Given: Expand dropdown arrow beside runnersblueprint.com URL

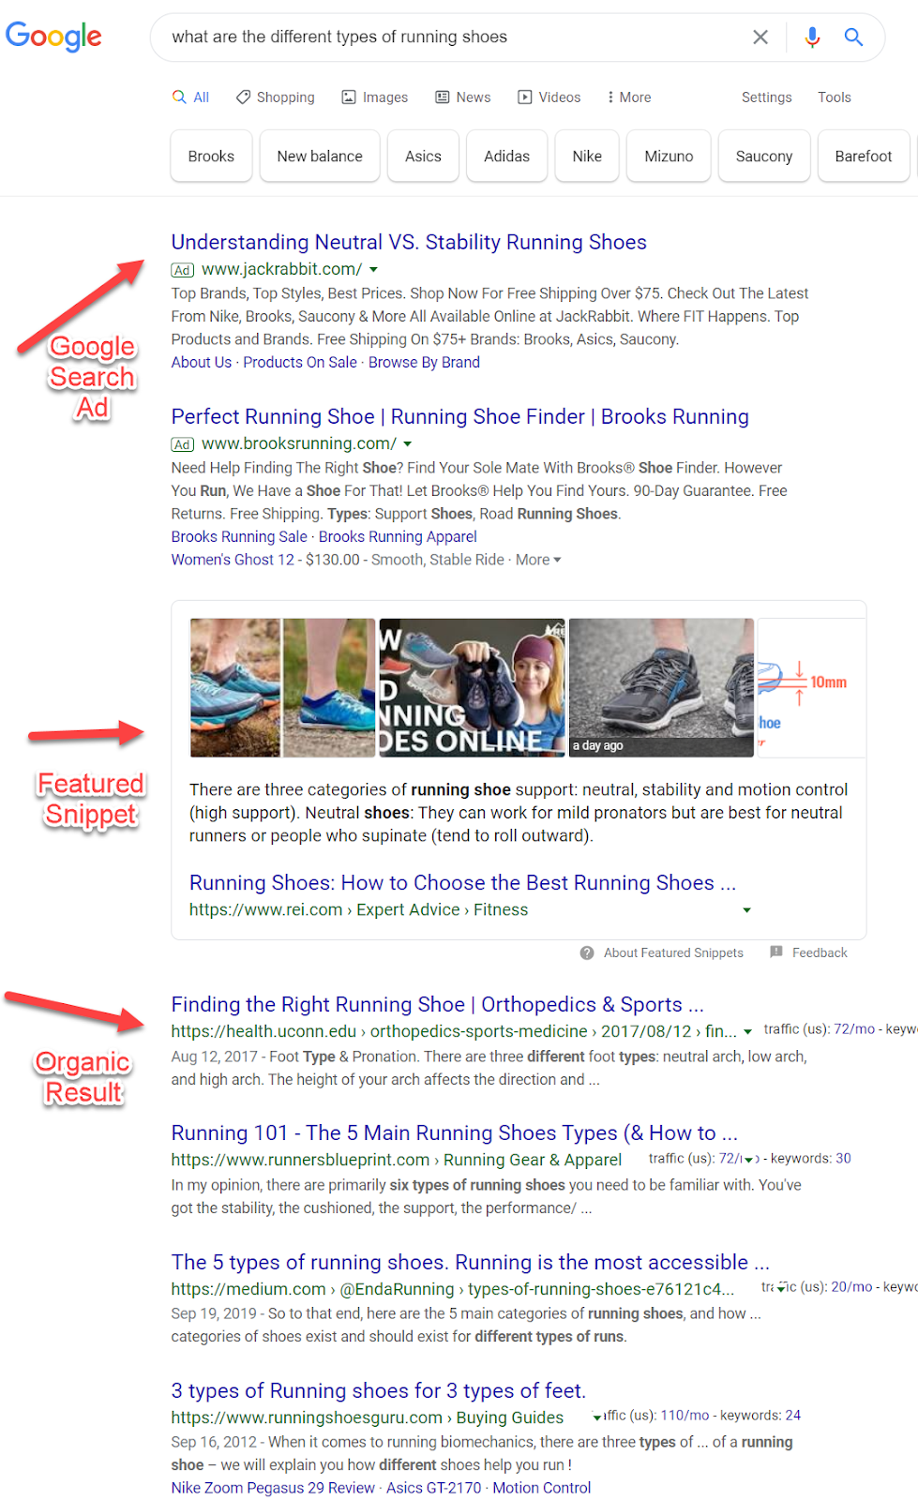Looking at the screenshot, I should [749, 1160].
